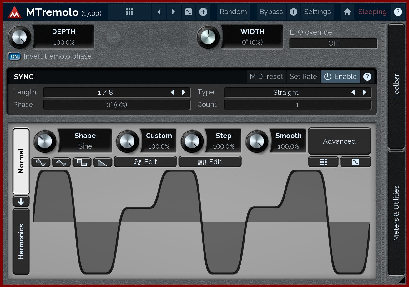Toggle the Sync Enable button
Screen dimensions: 409x287
click(x=340, y=77)
